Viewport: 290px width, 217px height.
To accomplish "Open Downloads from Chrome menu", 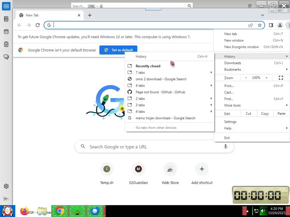I will (252, 63).
